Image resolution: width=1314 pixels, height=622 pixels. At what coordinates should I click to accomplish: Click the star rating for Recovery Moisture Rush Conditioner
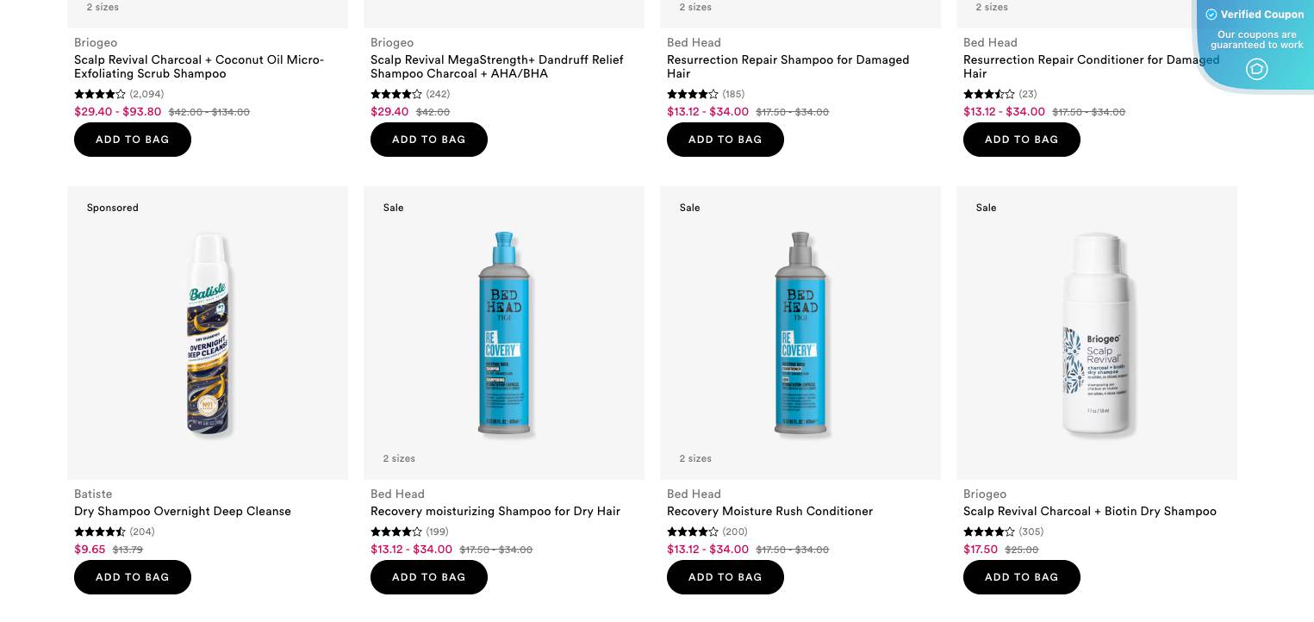pos(693,532)
